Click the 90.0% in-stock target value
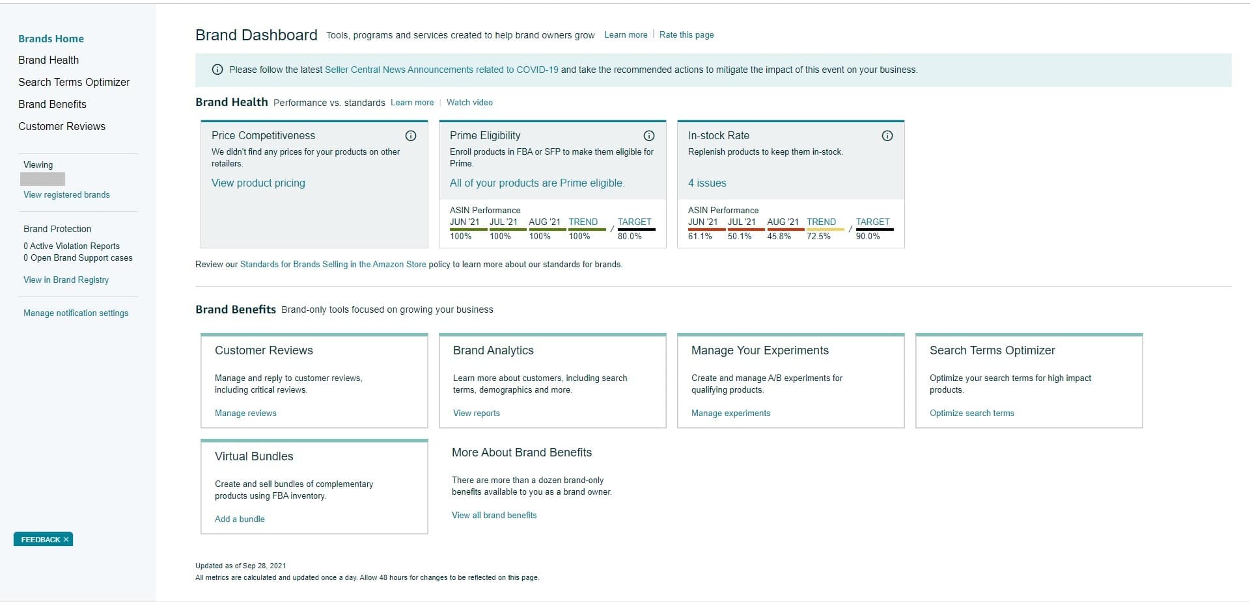The image size is (1250, 604). click(x=868, y=236)
